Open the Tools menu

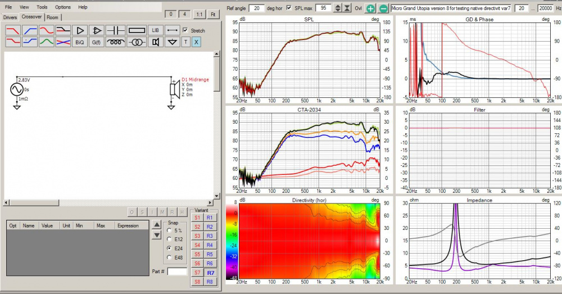tap(42, 7)
